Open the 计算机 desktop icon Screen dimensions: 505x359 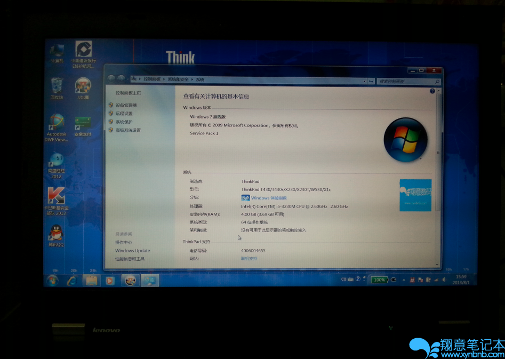coord(57,52)
